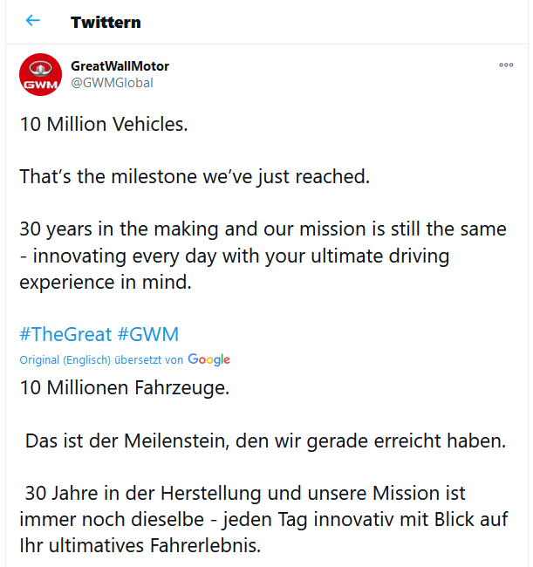Click the Twittern header title
The image size is (533, 567).
(106, 22)
